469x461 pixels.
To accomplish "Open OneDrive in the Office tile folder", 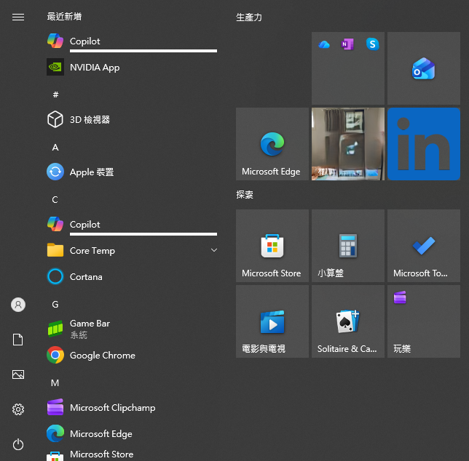I will pos(324,44).
